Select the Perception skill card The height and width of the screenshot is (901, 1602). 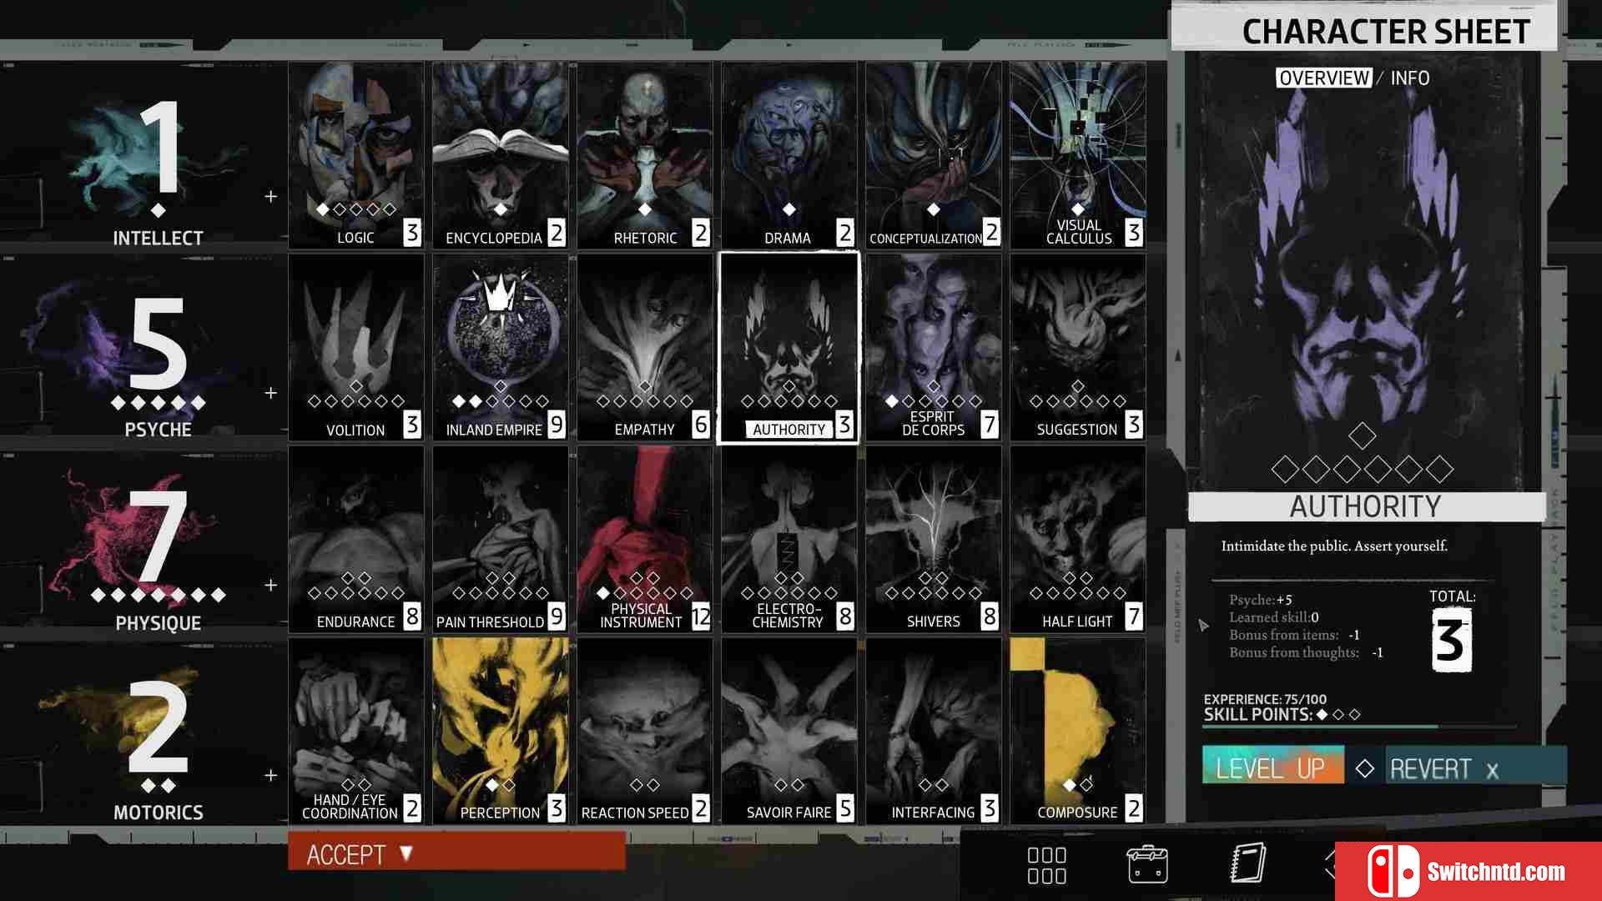click(x=501, y=731)
